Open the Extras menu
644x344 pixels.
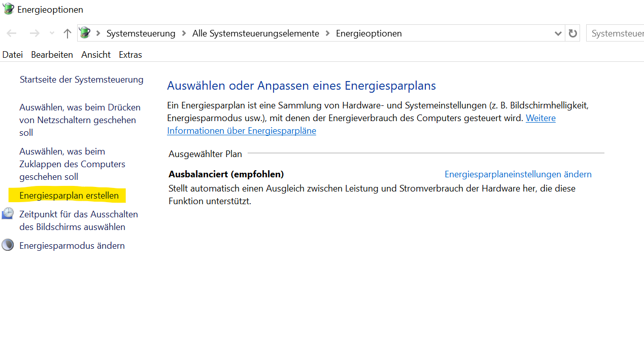[x=130, y=55]
